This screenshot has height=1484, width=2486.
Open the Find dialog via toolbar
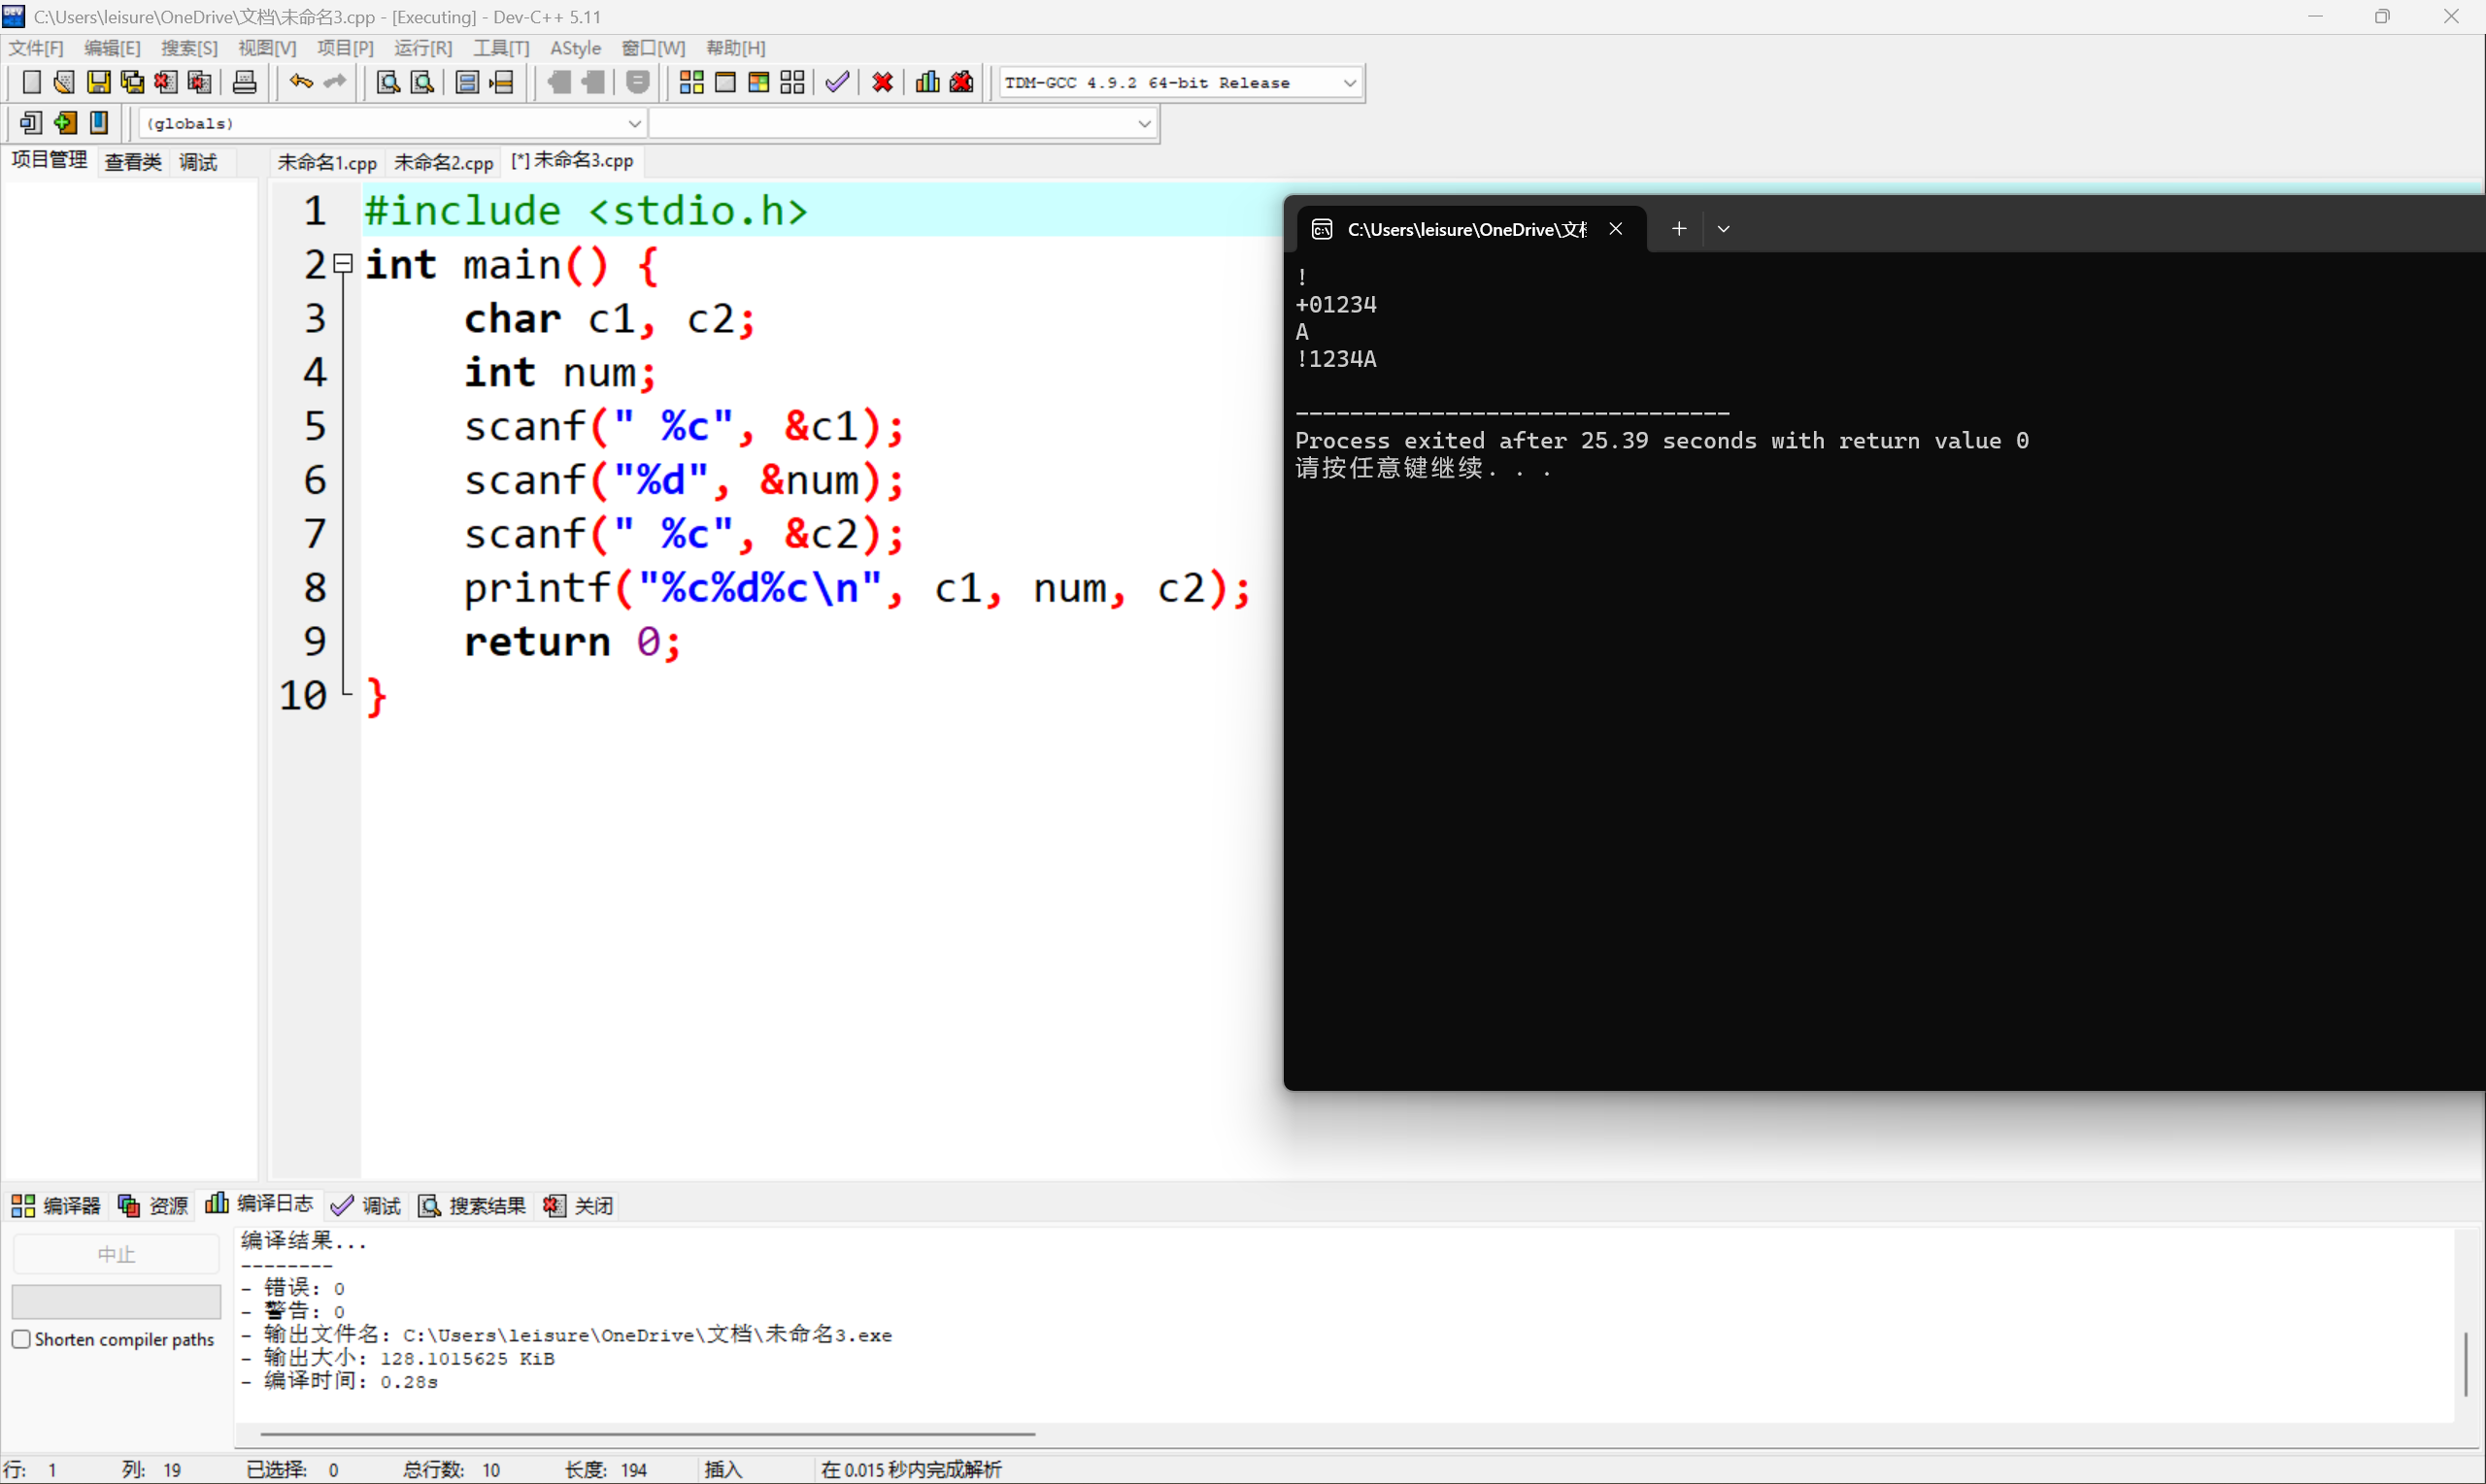[388, 82]
